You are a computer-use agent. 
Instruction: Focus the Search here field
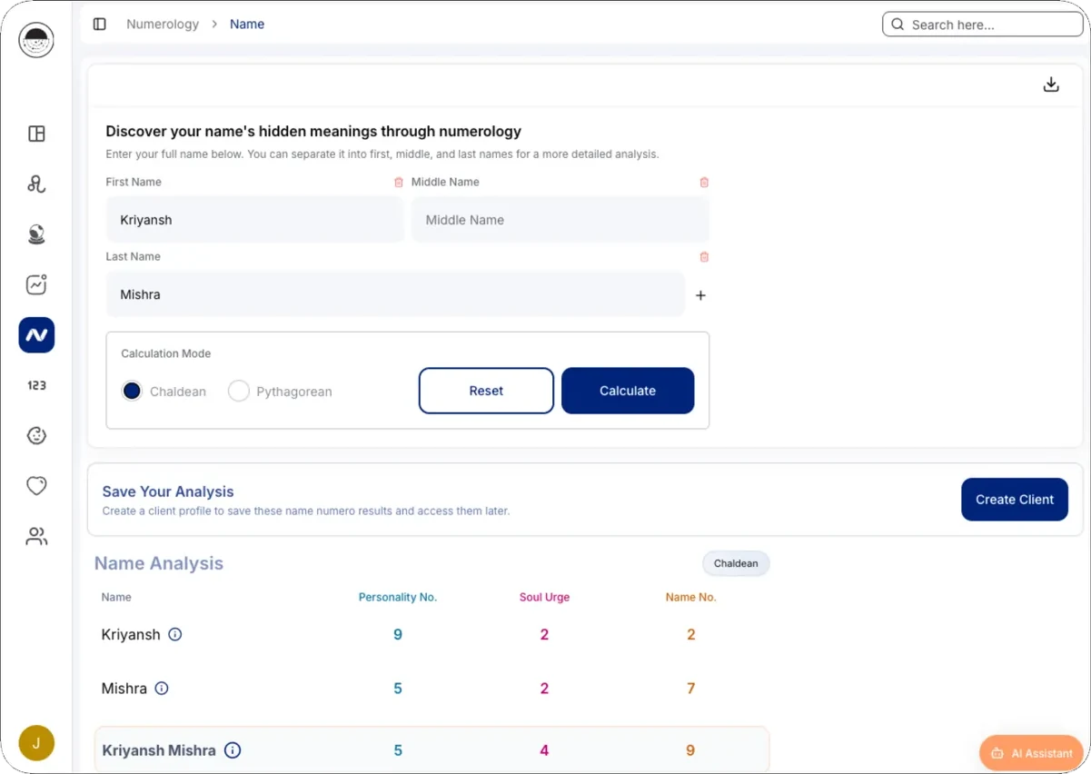pos(983,25)
